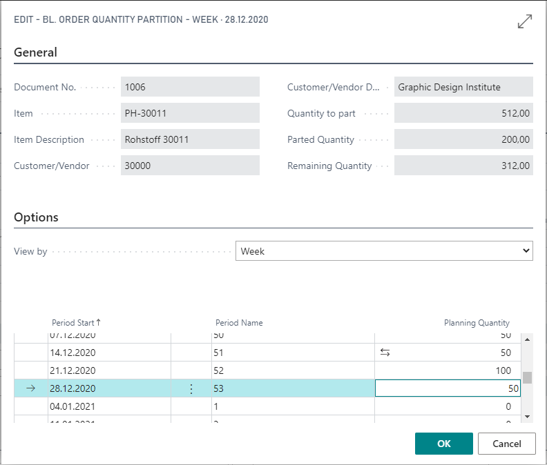Screen dimensions: 547x465
Task: Click period name cell 52
Action: coord(293,370)
